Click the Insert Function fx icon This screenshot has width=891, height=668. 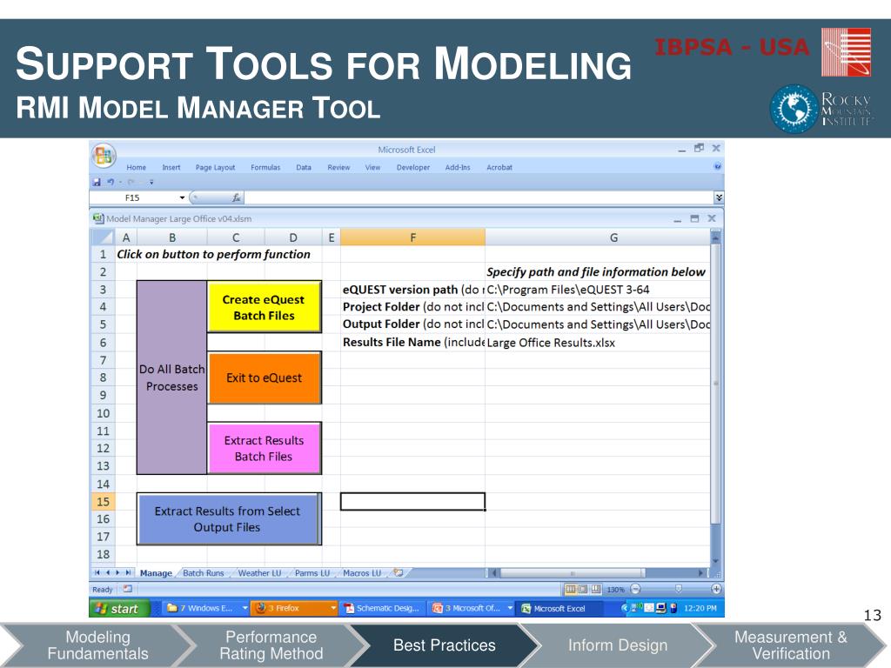(x=236, y=197)
